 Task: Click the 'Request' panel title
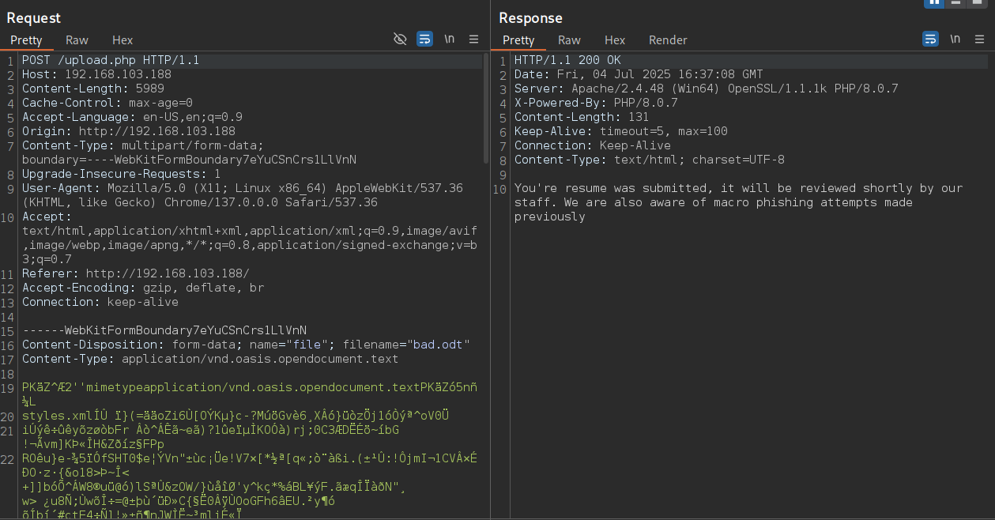33,17
